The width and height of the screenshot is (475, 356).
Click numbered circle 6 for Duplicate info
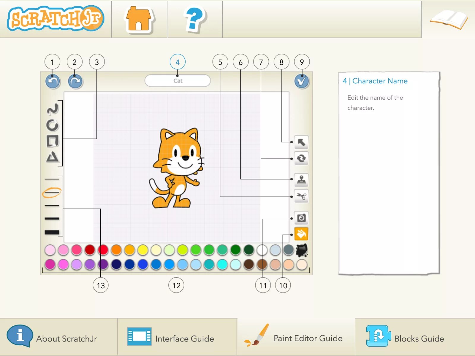point(240,62)
